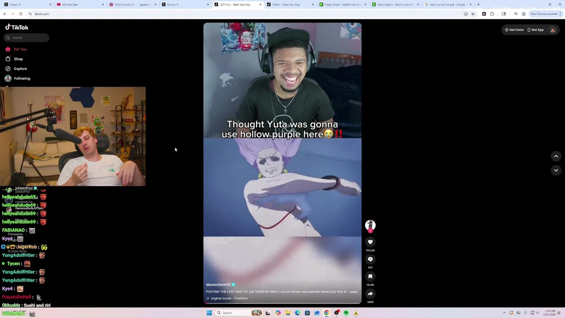The height and width of the screenshot is (318, 565).
Task: Click Get App
Action: click(535, 30)
